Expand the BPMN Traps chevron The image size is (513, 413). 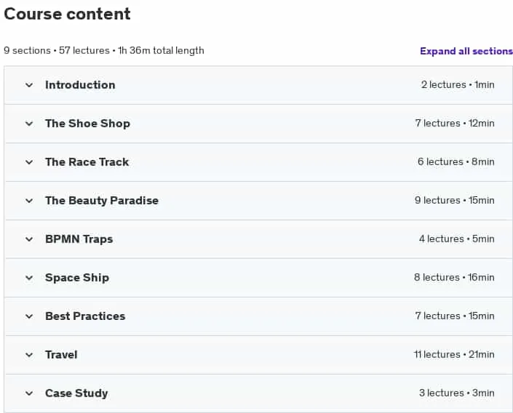pyautogui.click(x=29, y=239)
